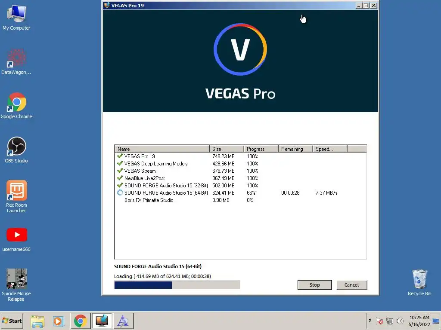Viewport: 441px width, 330px height.
Task: Cancel the VEGAS Pro installation
Action: coord(351,285)
